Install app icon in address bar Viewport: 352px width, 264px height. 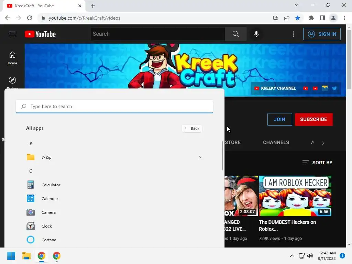[275, 18]
